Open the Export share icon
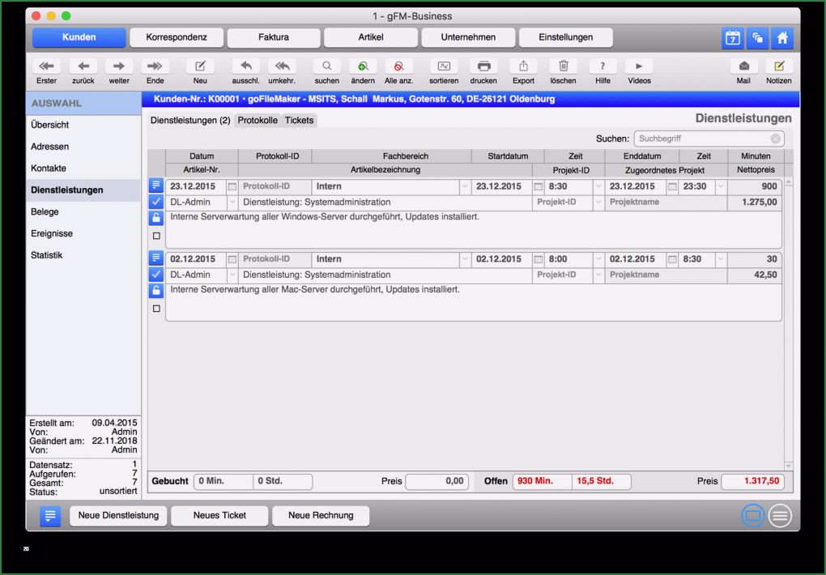Screen dimensions: 826x575 pyautogui.click(x=523, y=66)
